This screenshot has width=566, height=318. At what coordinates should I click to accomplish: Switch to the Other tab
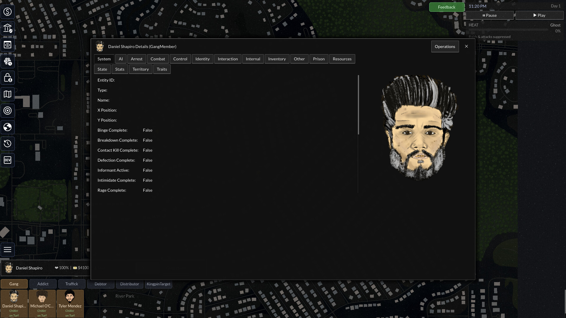[x=299, y=59]
